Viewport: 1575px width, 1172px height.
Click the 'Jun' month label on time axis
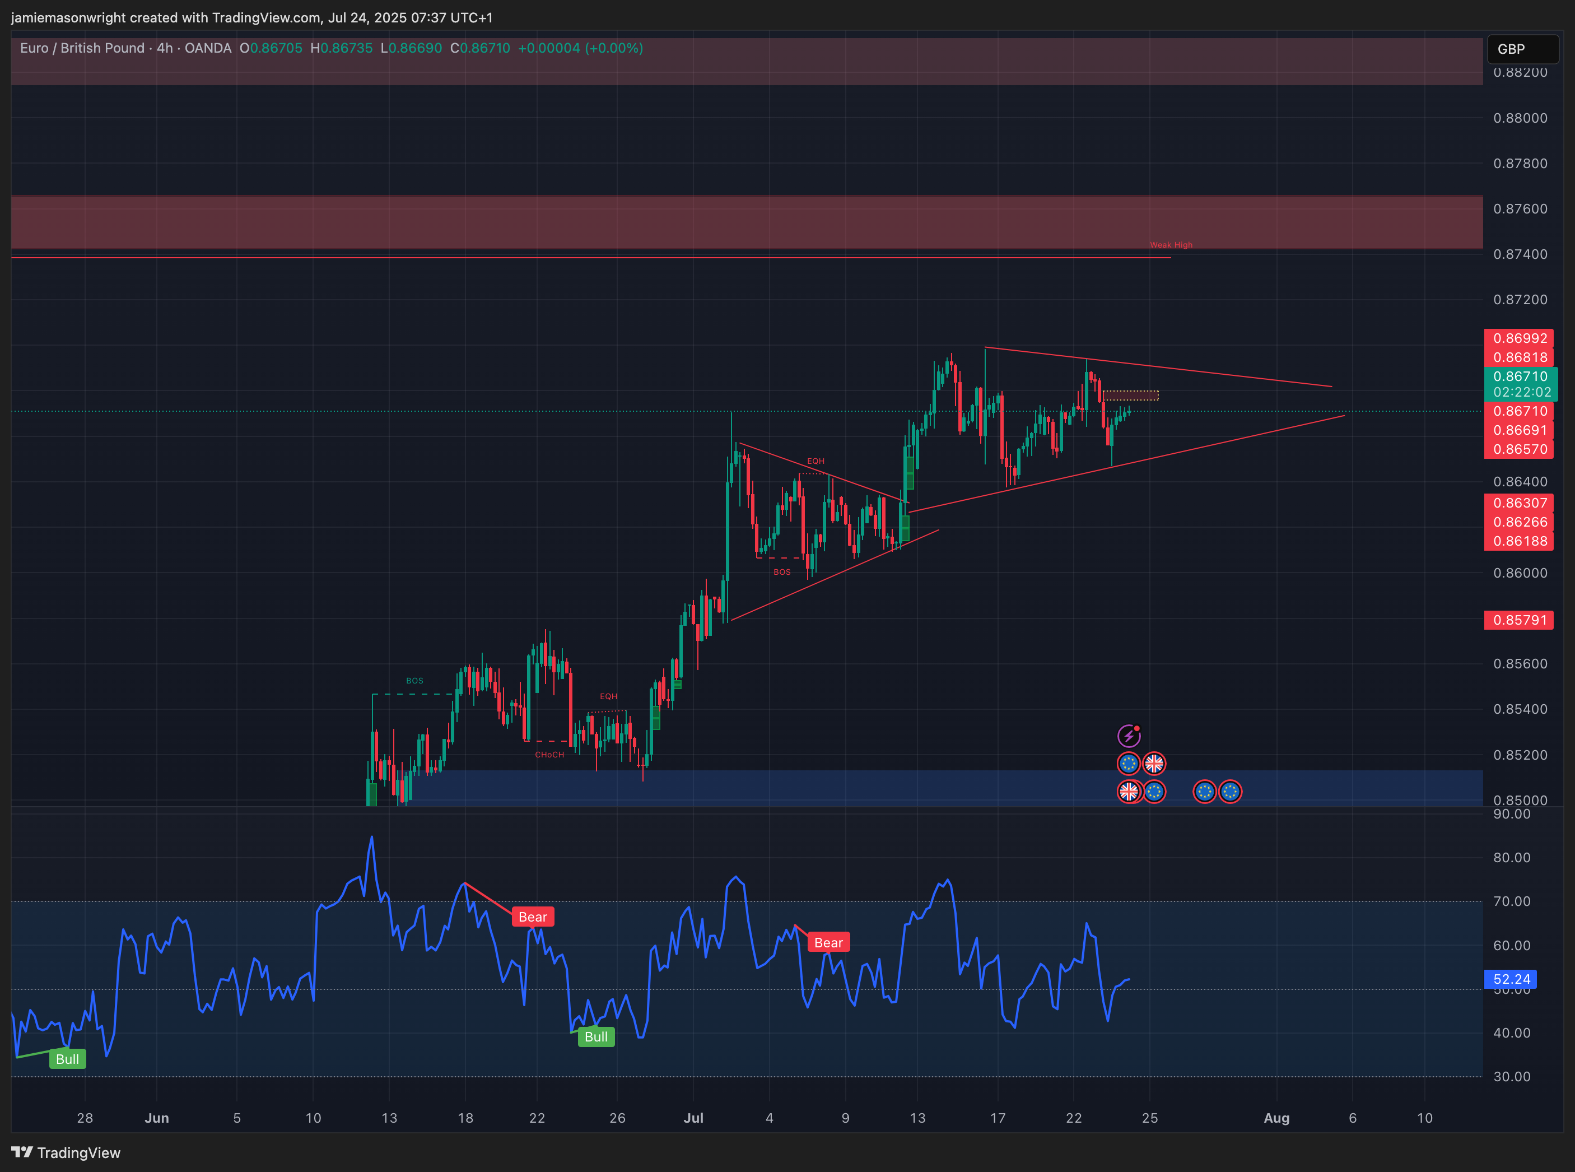coord(157,1117)
